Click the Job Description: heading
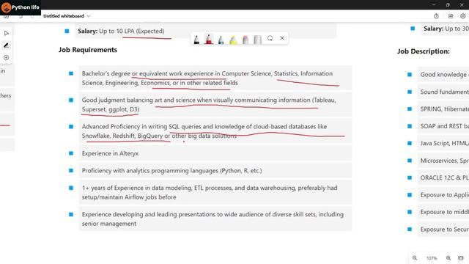Screen dimensions: 469x264 (424, 51)
